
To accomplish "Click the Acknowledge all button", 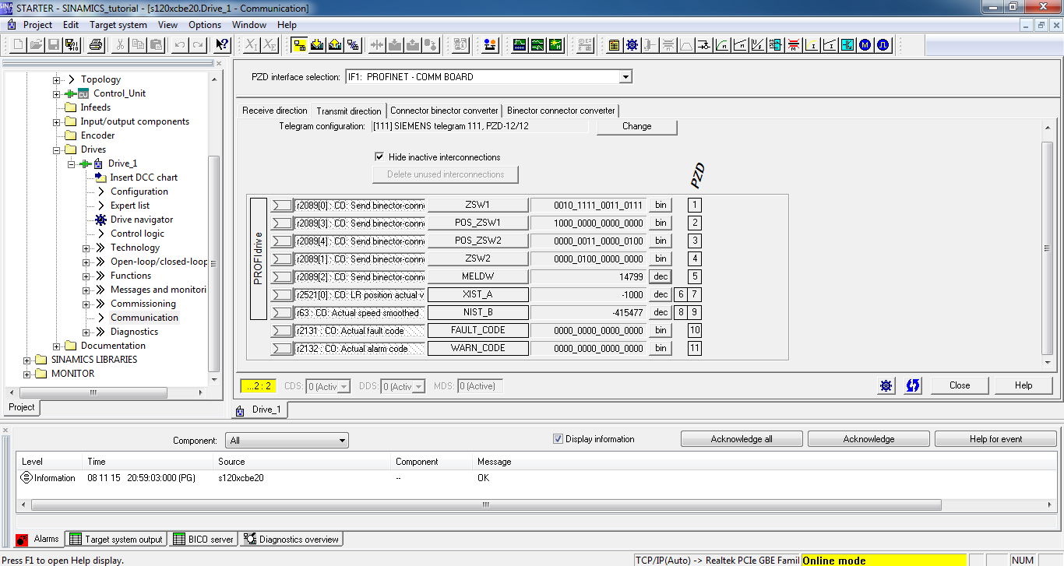I will pos(742,439).
